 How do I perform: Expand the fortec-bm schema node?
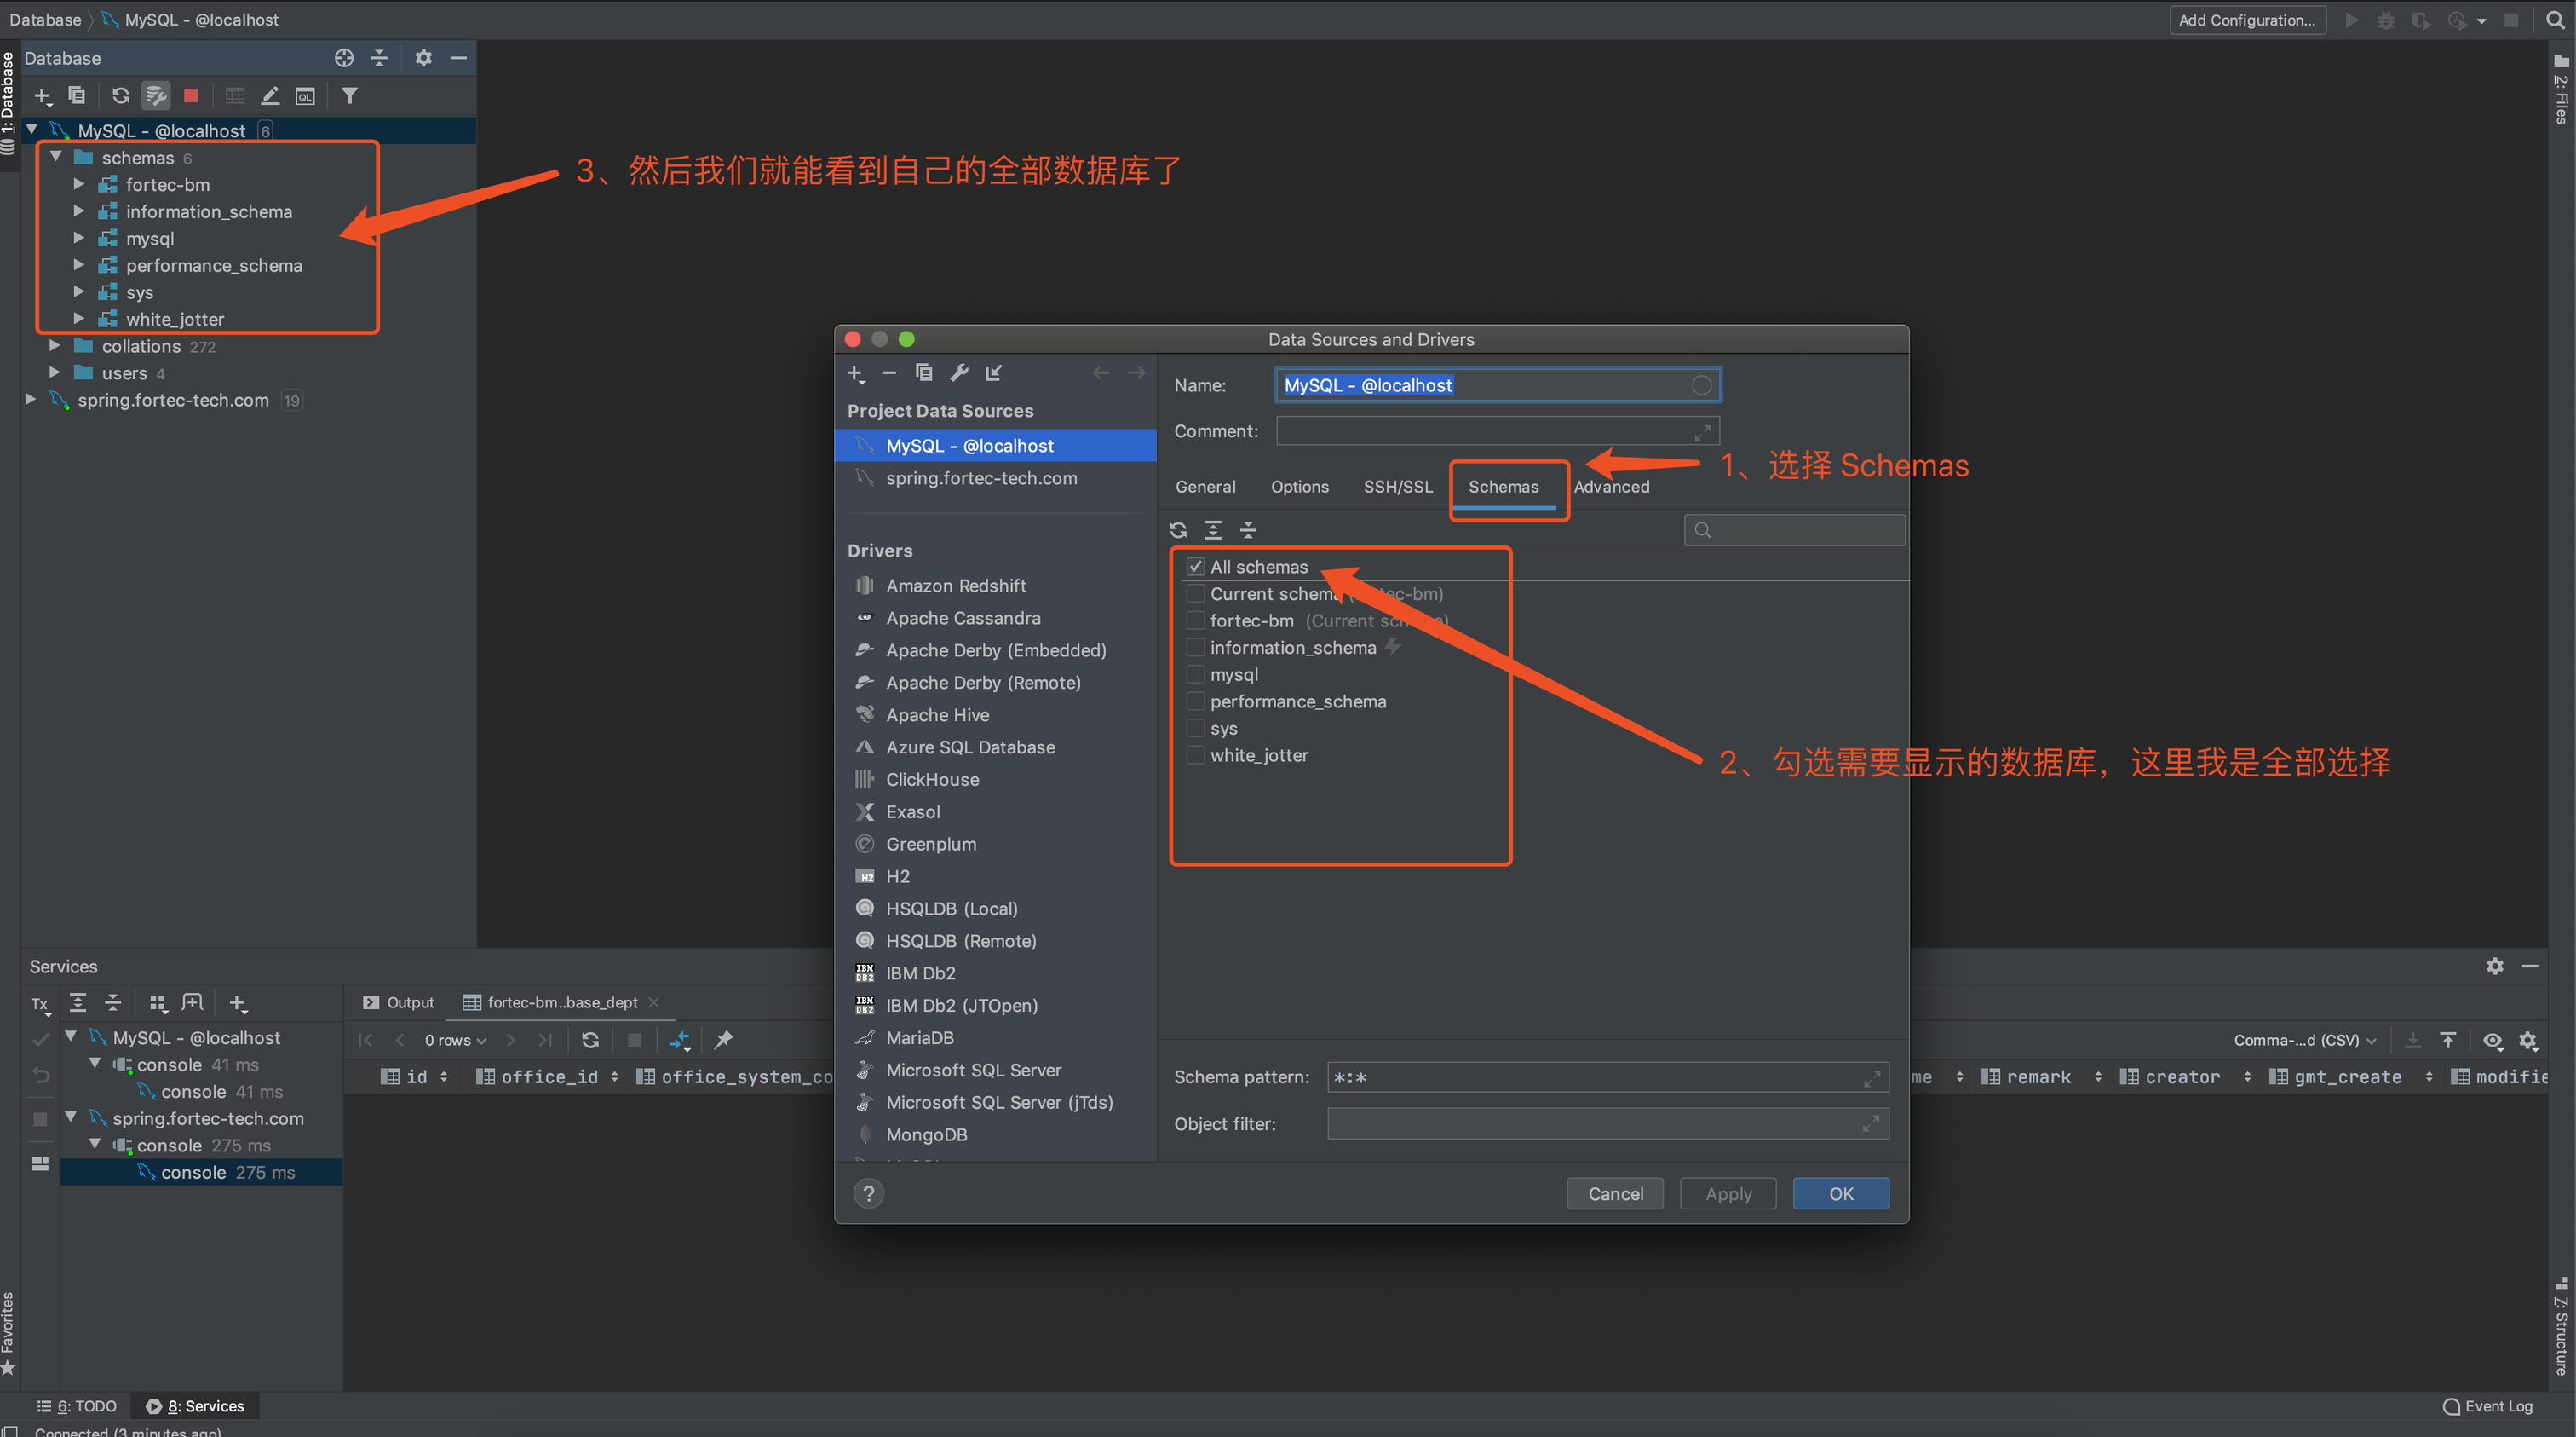pyautogui.click(x=79, y=184)
